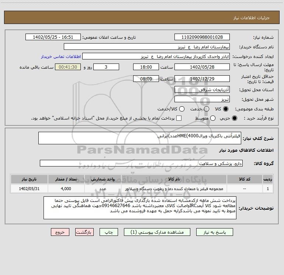Click the unit cell عدد in table

tap(103, 189)
